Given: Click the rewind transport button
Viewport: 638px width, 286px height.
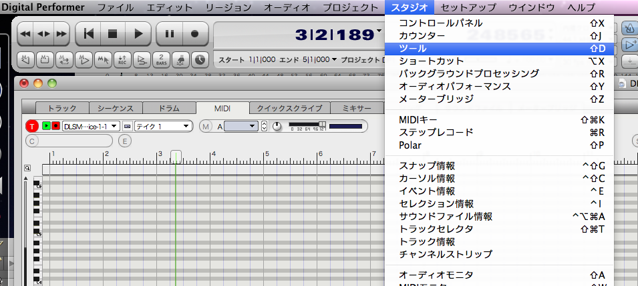Looking at the screenshot, I should click(x=25, y=34).
